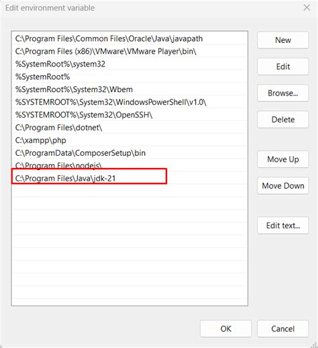
Task: Select the Oracle Java javapath entry
Action: (x=129, y=39)
